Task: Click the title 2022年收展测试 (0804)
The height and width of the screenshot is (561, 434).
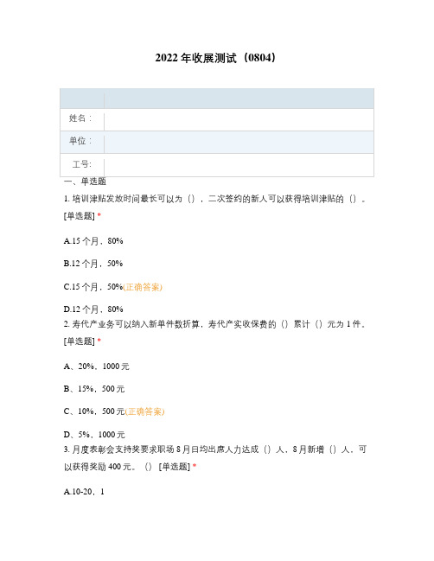Action: pyautogui.click(x=216, y=58)
